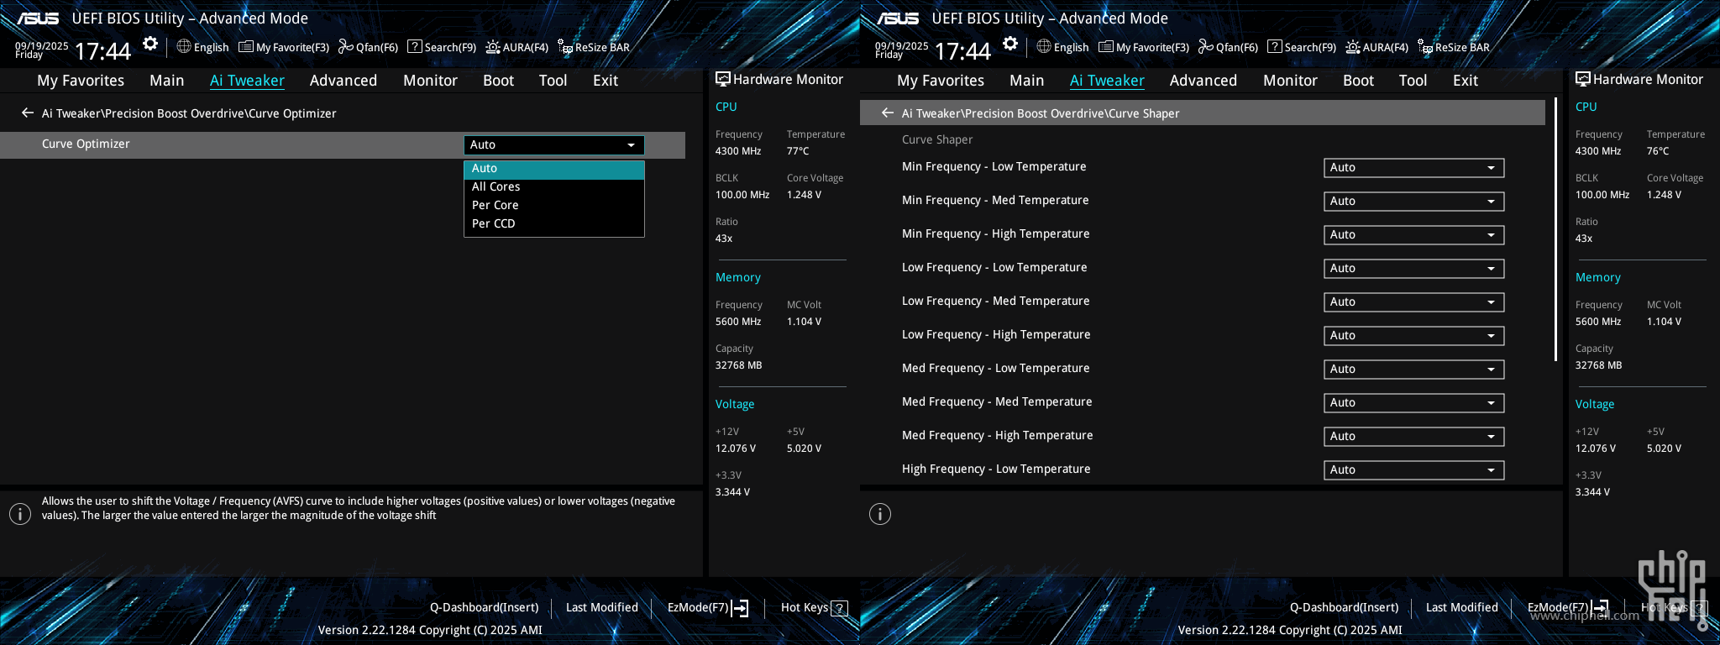The height and width of the screenshot is (645, 1720).
Task: Click the settings gear icon in left BIOS
Action: (x=150, y=44)
